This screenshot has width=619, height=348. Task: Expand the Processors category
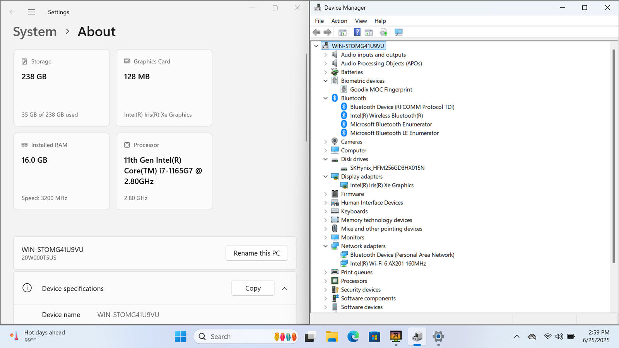click(x=325, y=281)
